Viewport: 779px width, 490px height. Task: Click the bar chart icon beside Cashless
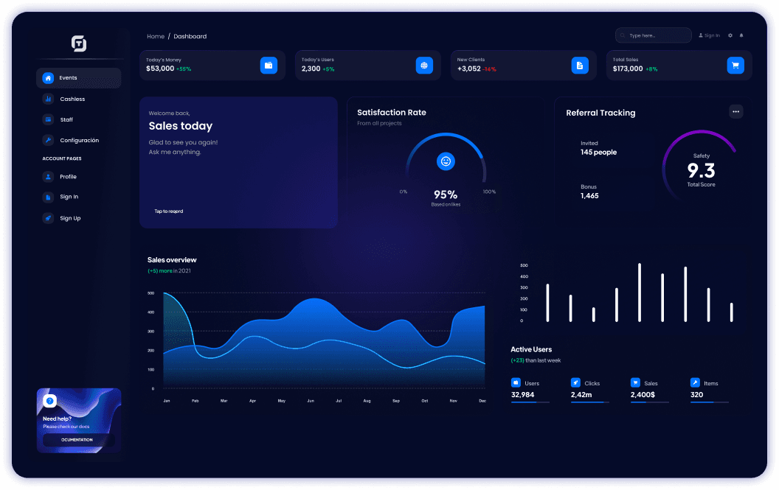[48, 99]
